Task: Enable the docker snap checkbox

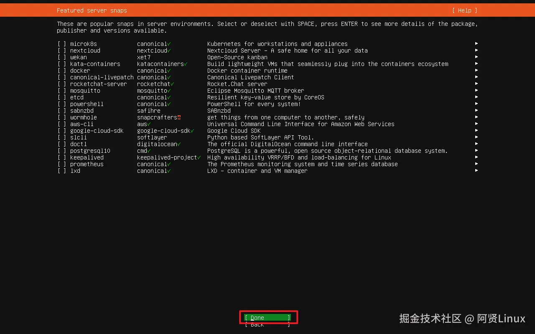Action: pyautogui.click(x=62, y=71)
